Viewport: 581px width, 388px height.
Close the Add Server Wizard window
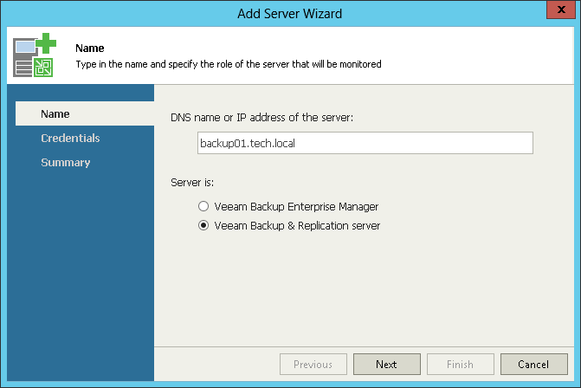tap(560, 10)
